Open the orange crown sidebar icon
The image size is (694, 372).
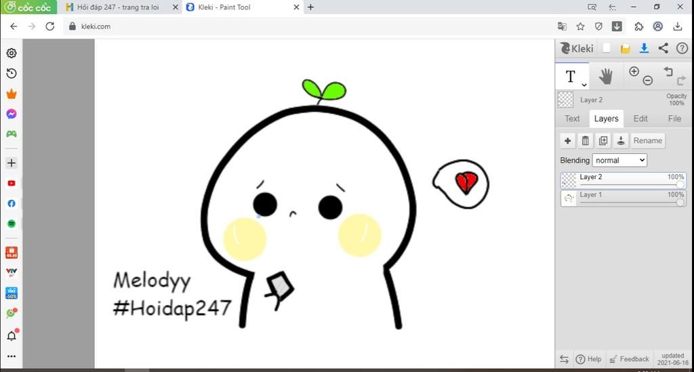pyautogui.click(x=12, y=94)
